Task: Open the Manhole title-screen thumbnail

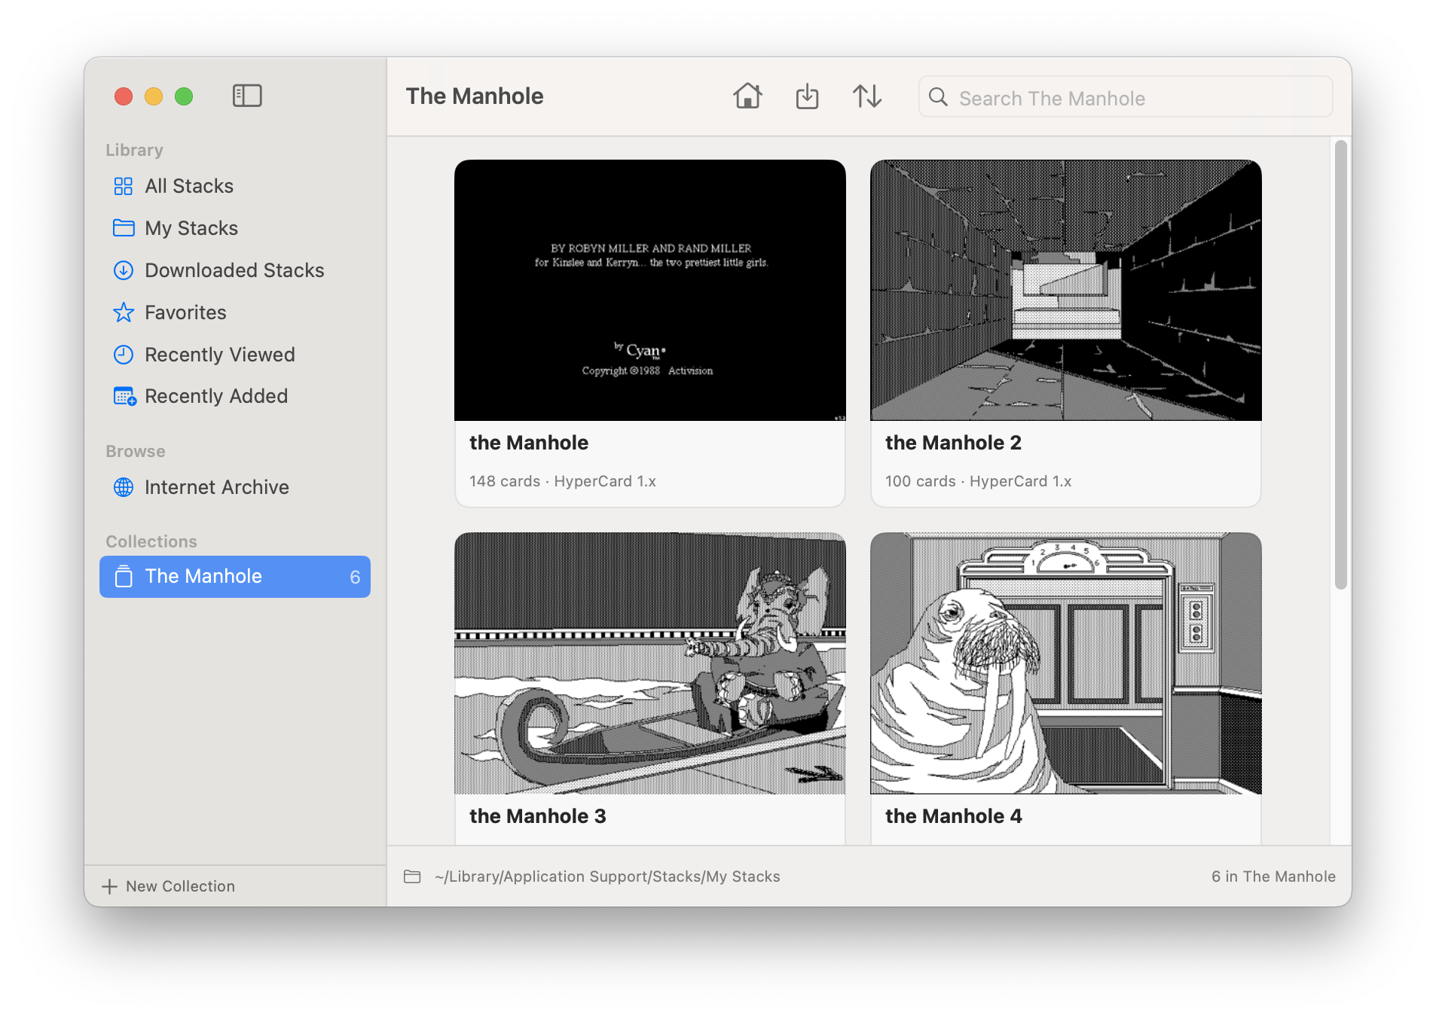Action: pos(650,290)
